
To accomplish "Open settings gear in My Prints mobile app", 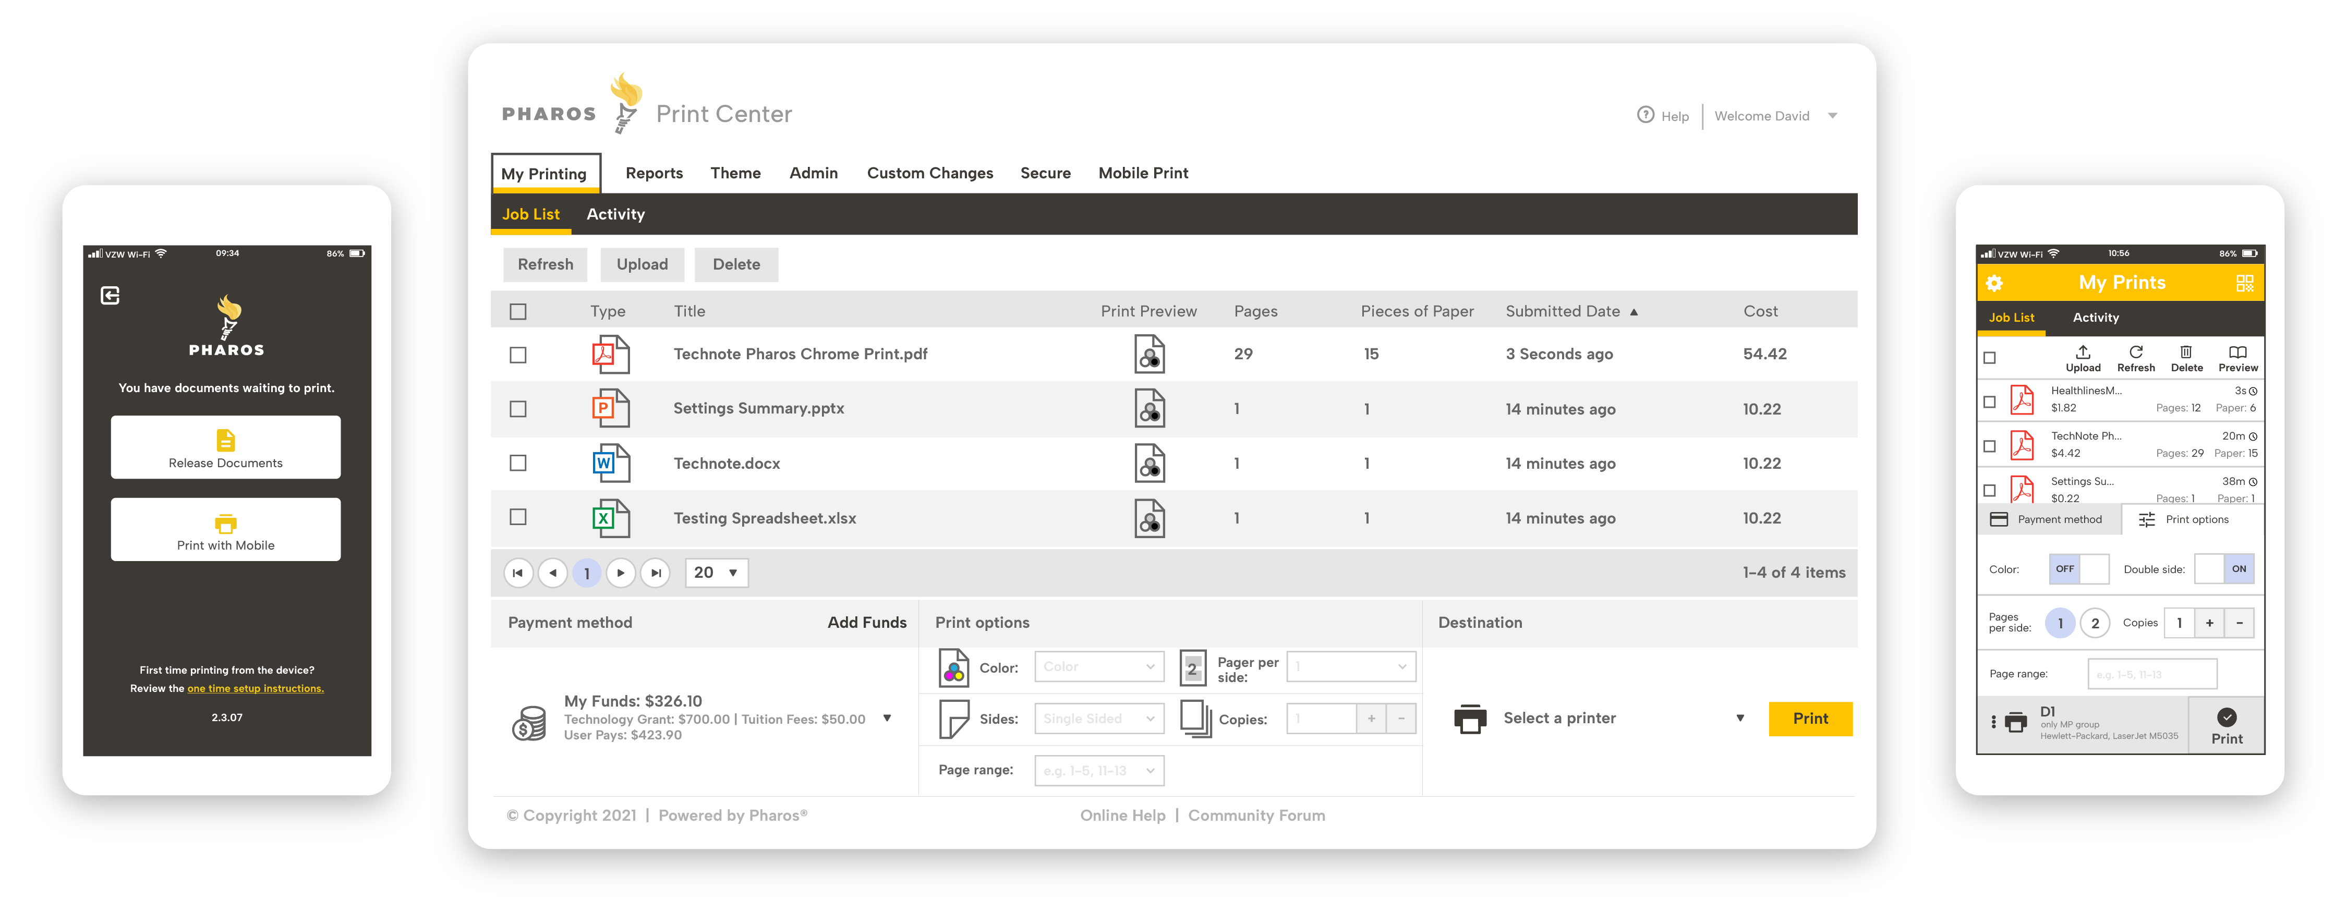I will pyautogui.click(x=1993, y=283).
